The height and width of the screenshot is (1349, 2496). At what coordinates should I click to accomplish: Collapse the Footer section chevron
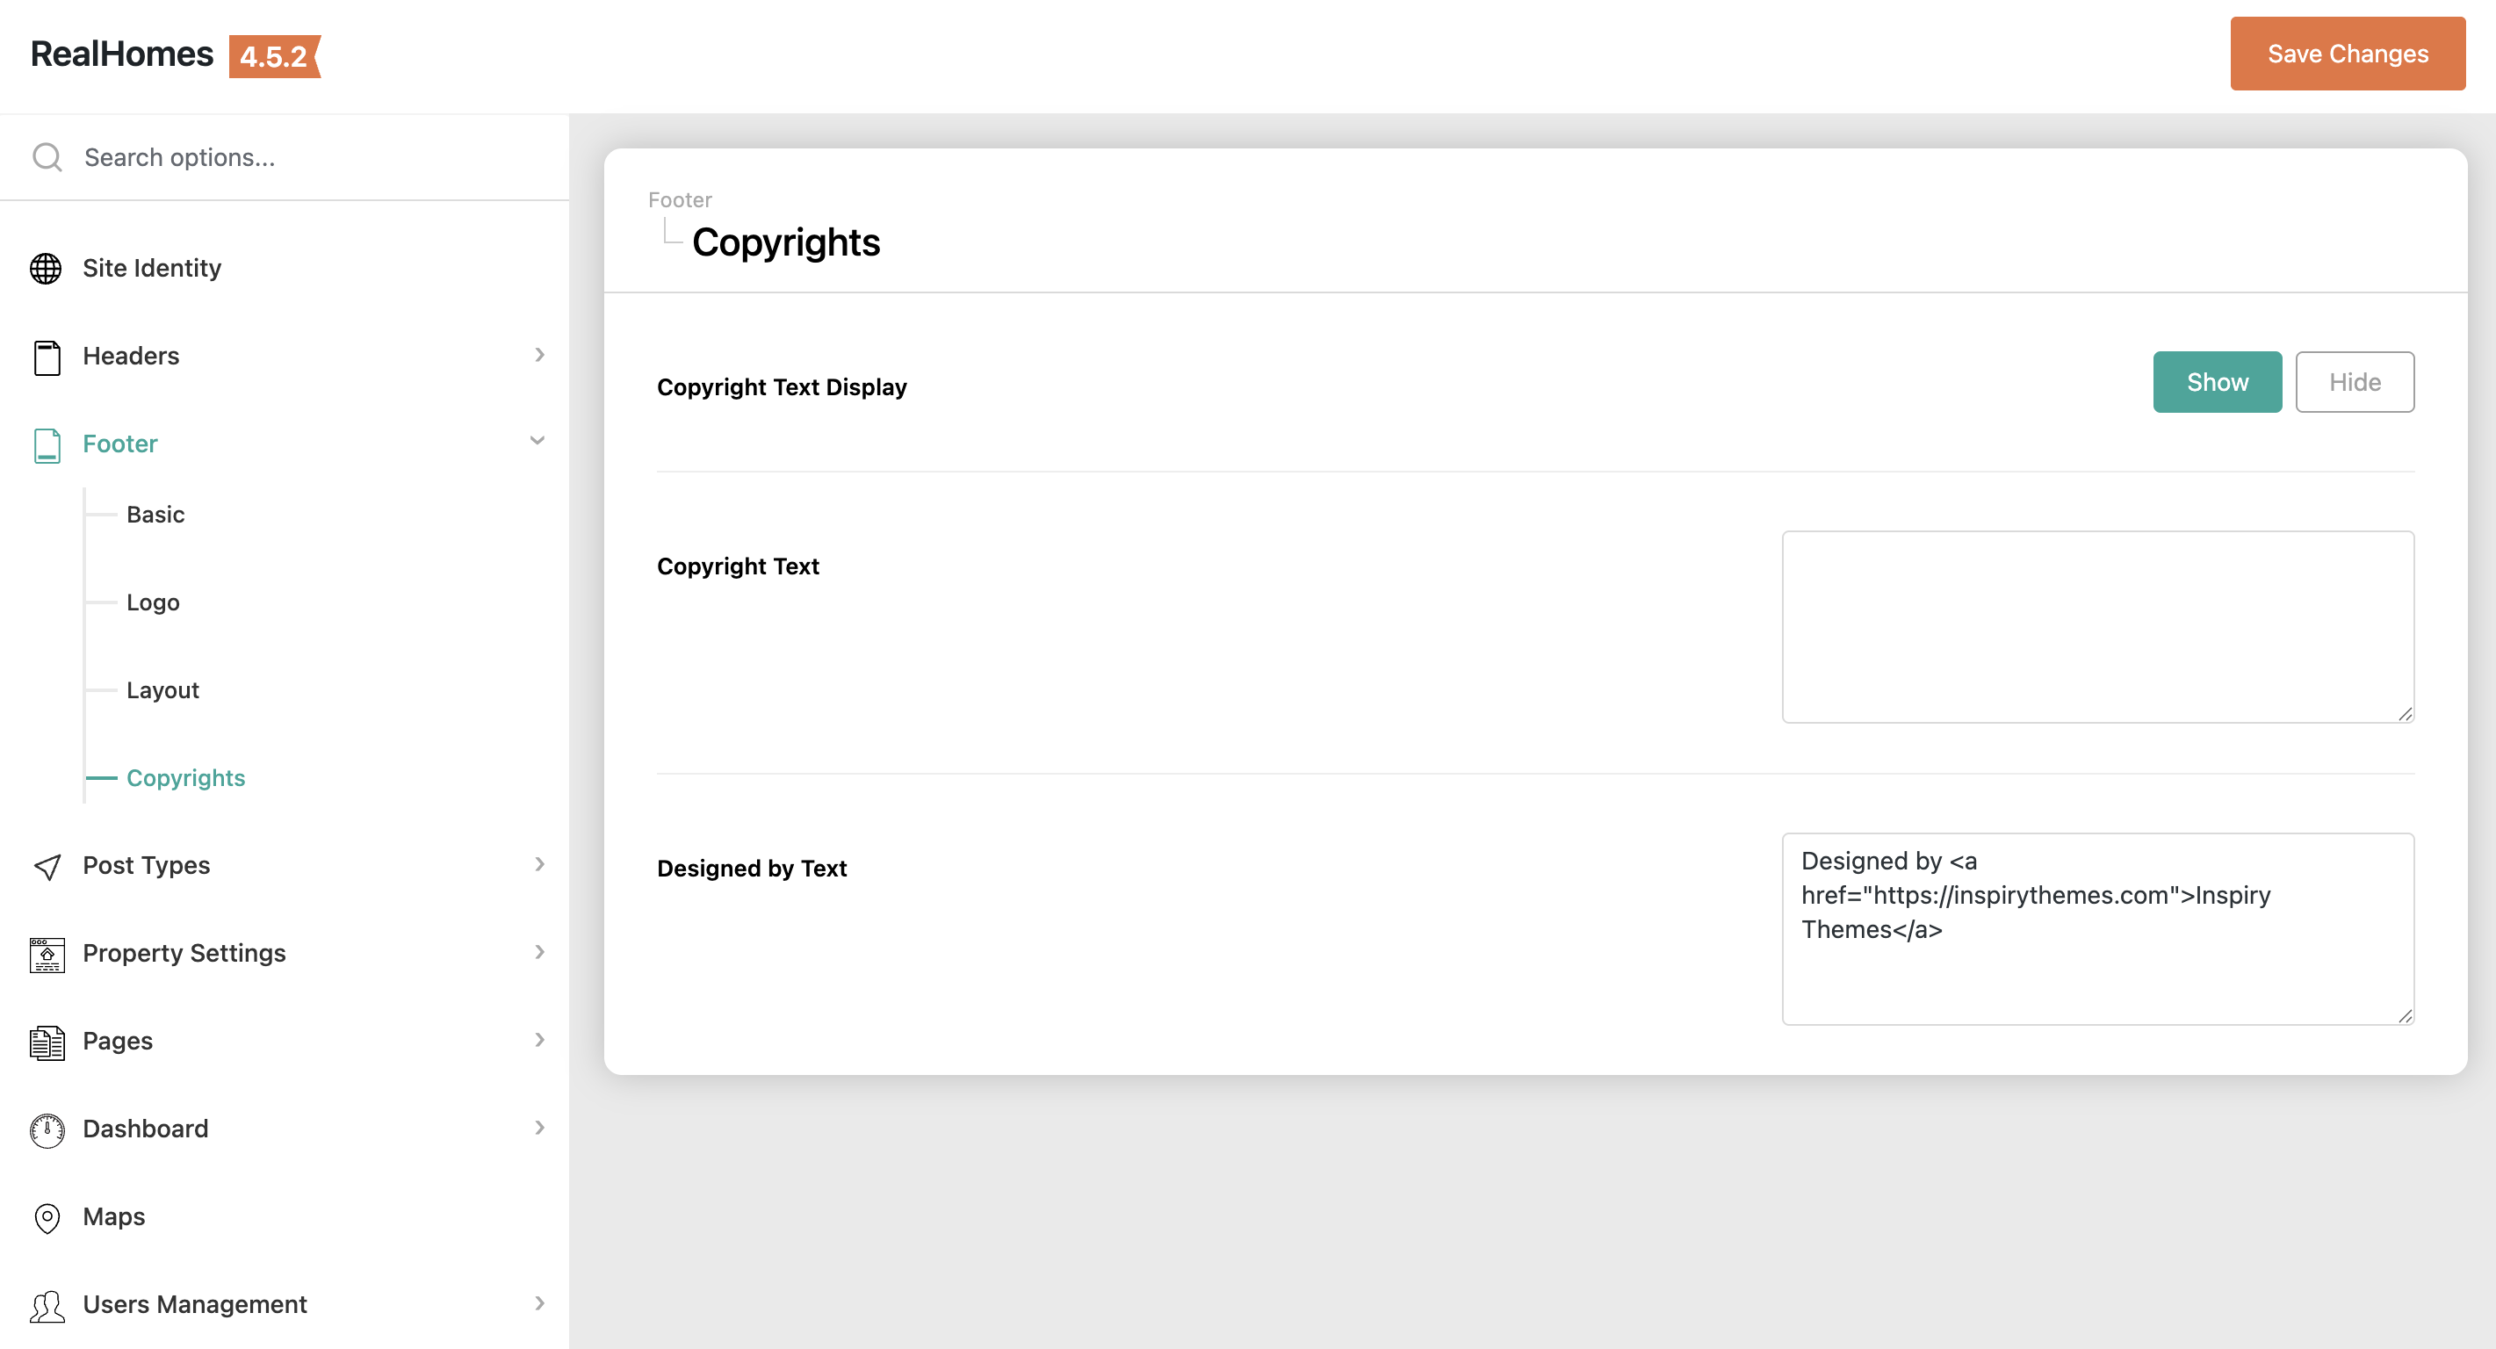537,441
